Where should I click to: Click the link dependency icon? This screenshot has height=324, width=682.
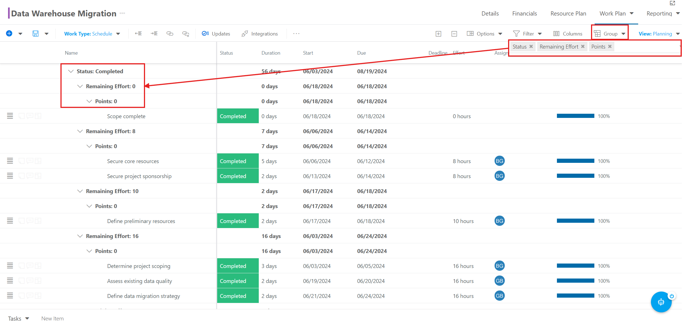click(x=170, y=34)
